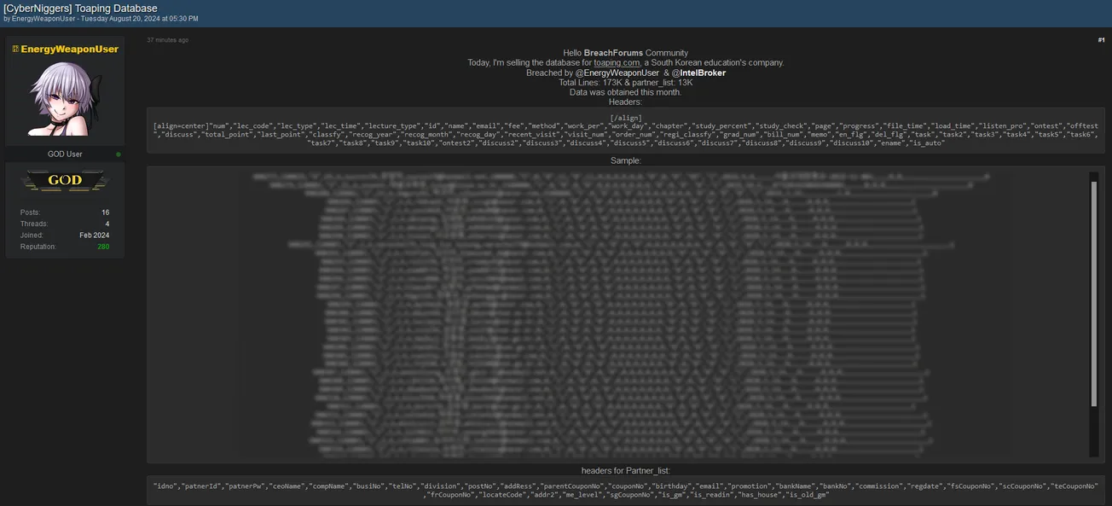Click the author name in the thread byline
1112x506 pixels.
44,19
